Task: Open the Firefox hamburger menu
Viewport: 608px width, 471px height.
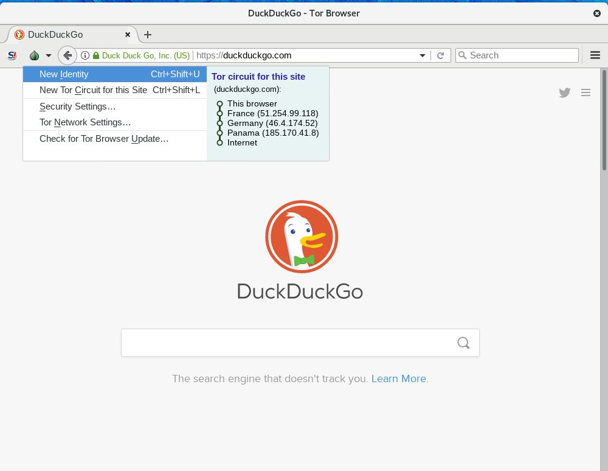Action: pos(595,55)
